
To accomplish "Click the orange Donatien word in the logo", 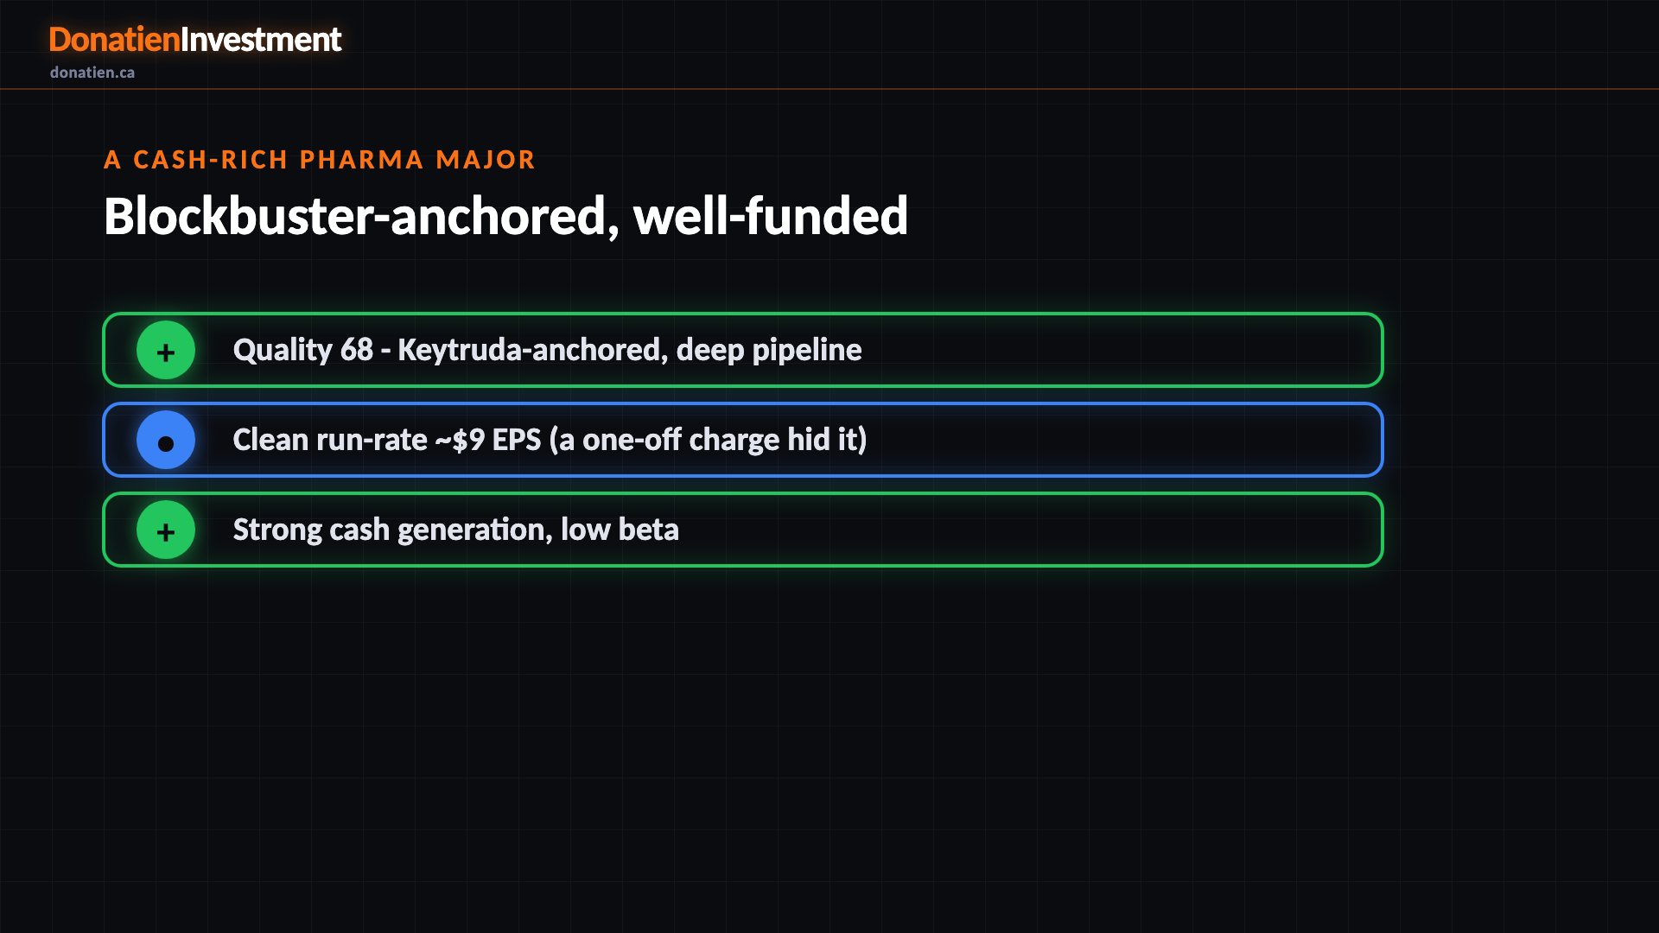I will (114, 40).
